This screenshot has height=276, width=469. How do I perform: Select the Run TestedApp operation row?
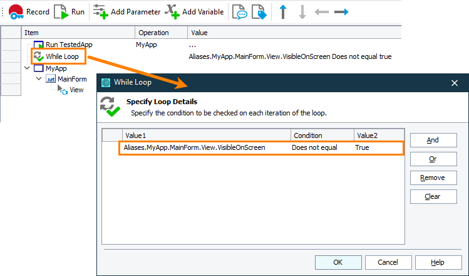pyautogui.click(x=69, y=45)
